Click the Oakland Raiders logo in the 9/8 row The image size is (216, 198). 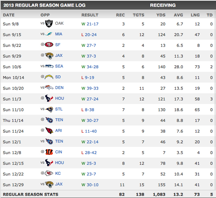[49, 24]
